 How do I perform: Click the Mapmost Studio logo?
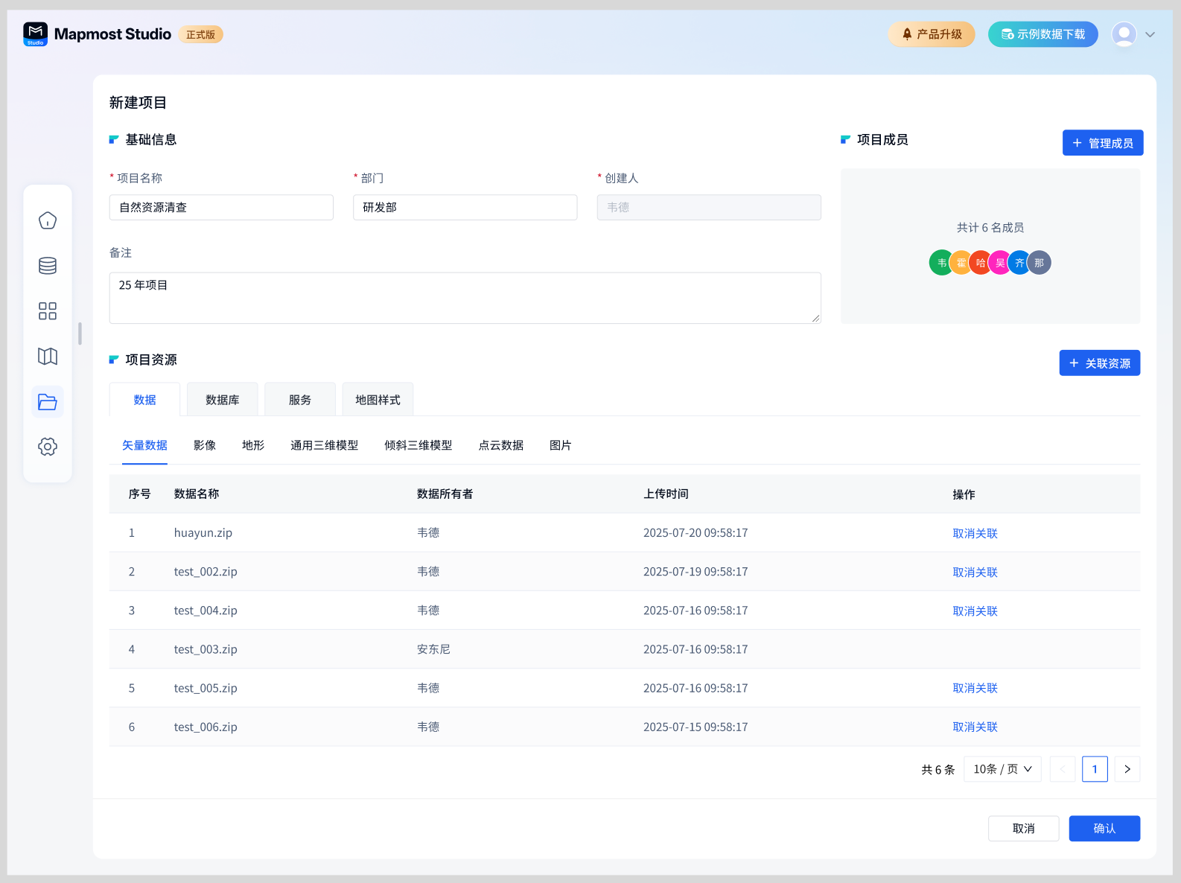pos(98,34)
